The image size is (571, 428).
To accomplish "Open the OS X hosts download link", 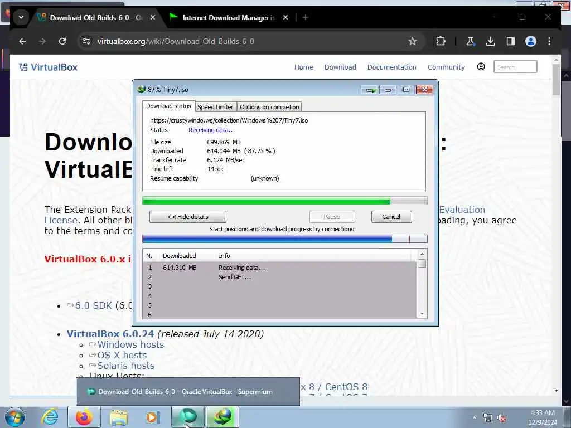I will click(122, 355).
